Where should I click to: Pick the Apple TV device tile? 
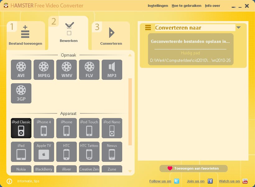pos(44,152)
